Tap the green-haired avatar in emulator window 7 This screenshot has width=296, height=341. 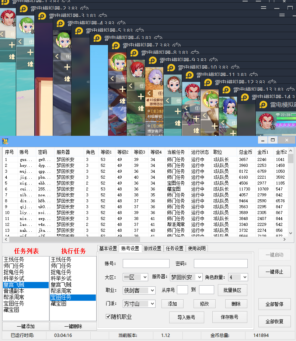[x=118, y=62]
